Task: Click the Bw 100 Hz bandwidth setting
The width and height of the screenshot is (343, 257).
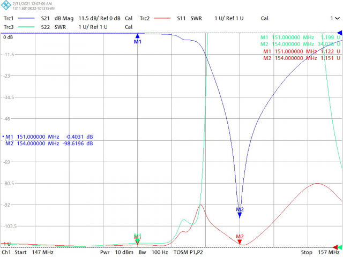Action: 153,252
